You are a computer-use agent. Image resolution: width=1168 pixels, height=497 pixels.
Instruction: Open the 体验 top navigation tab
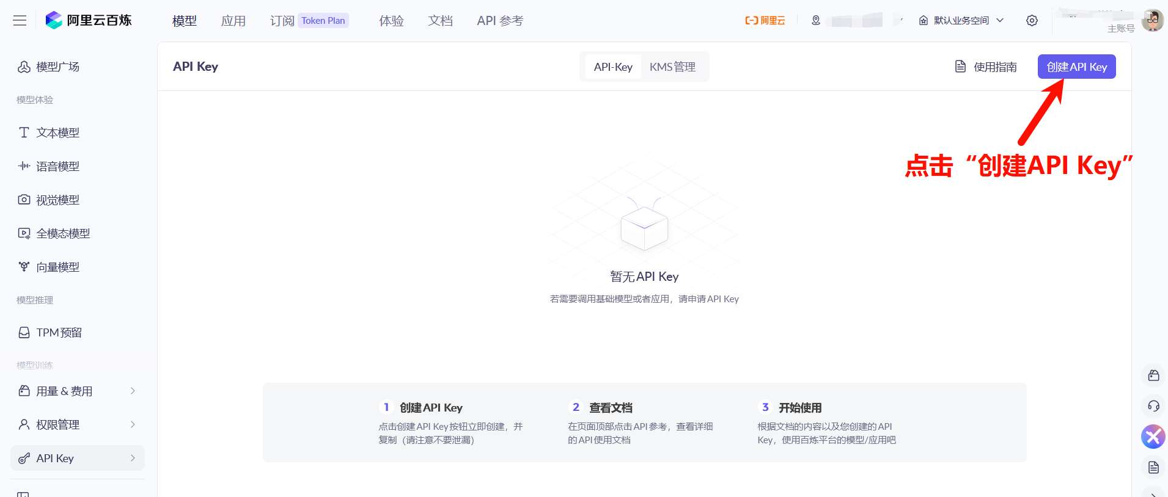tap(391, 21)
